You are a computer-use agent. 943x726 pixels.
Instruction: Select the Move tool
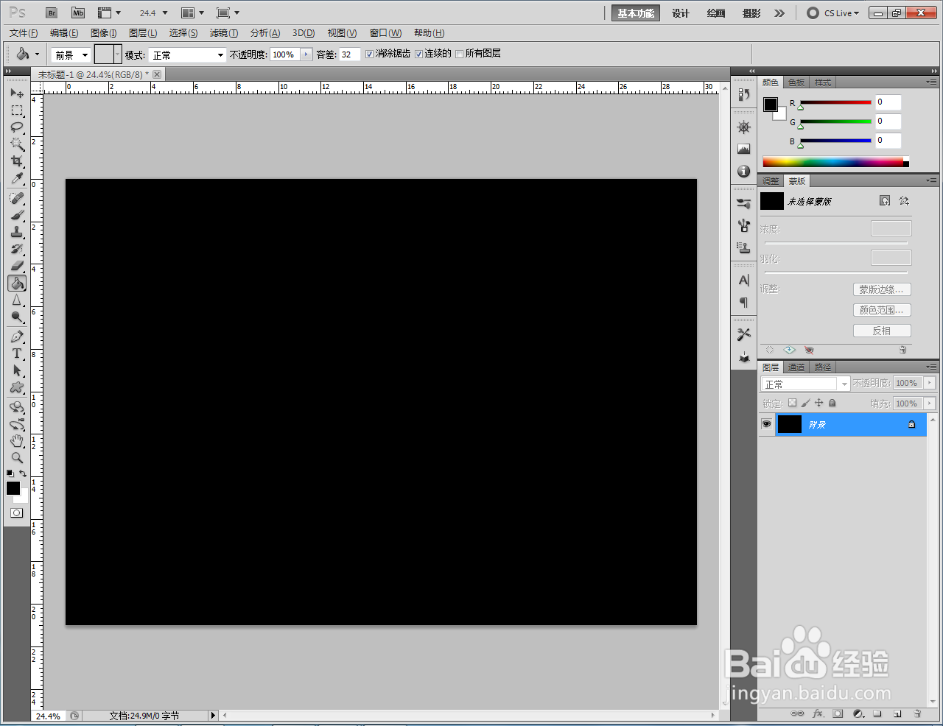pos(17,93)
